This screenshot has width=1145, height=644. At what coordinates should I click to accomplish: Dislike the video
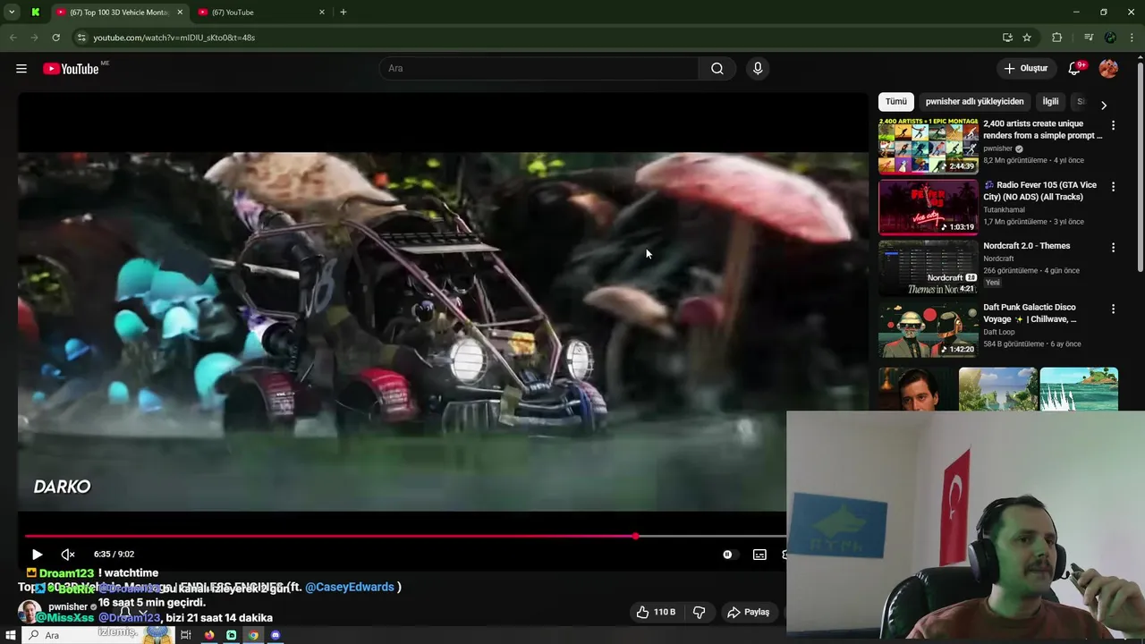click(700, 612)
